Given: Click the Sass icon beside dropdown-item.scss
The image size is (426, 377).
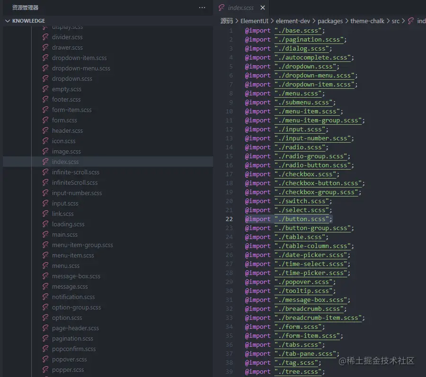Looking at the screenshot, I should (x=45, y=58).
